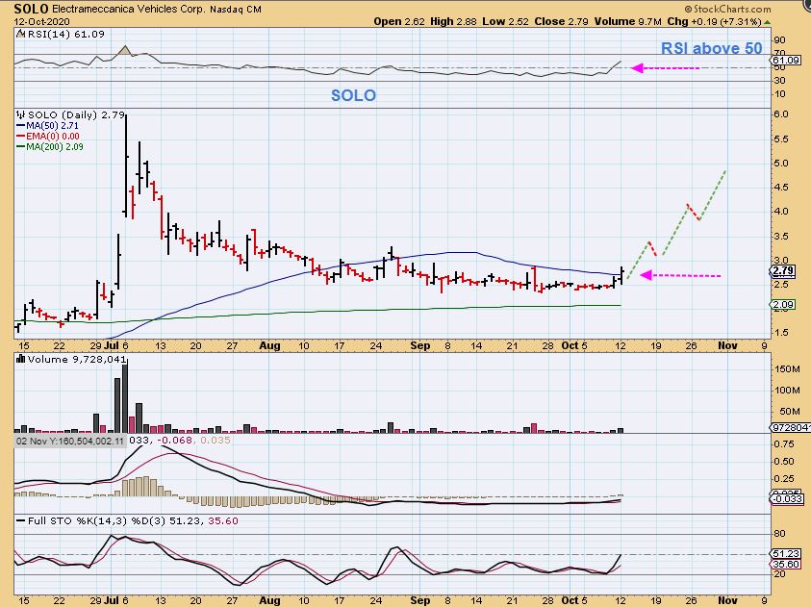This screenshot has height=607, width=811.
Task: Click the Electrameccanica Vehicles Corp. company name
Action: pos(128,10)
